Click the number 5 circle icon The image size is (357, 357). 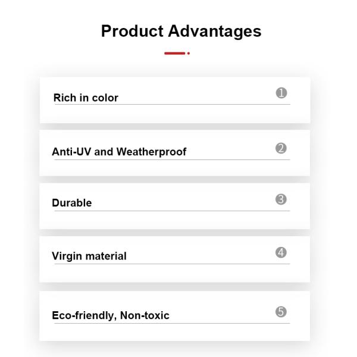(x=281, y=312)
